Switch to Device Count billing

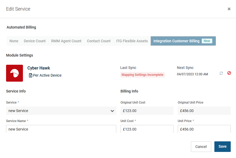[x=35, y=41]
